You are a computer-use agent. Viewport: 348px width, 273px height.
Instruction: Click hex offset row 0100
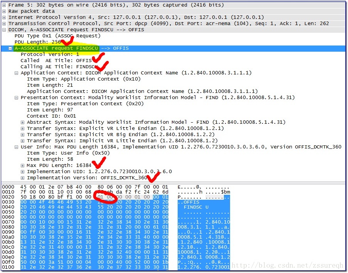coord(8,267)
